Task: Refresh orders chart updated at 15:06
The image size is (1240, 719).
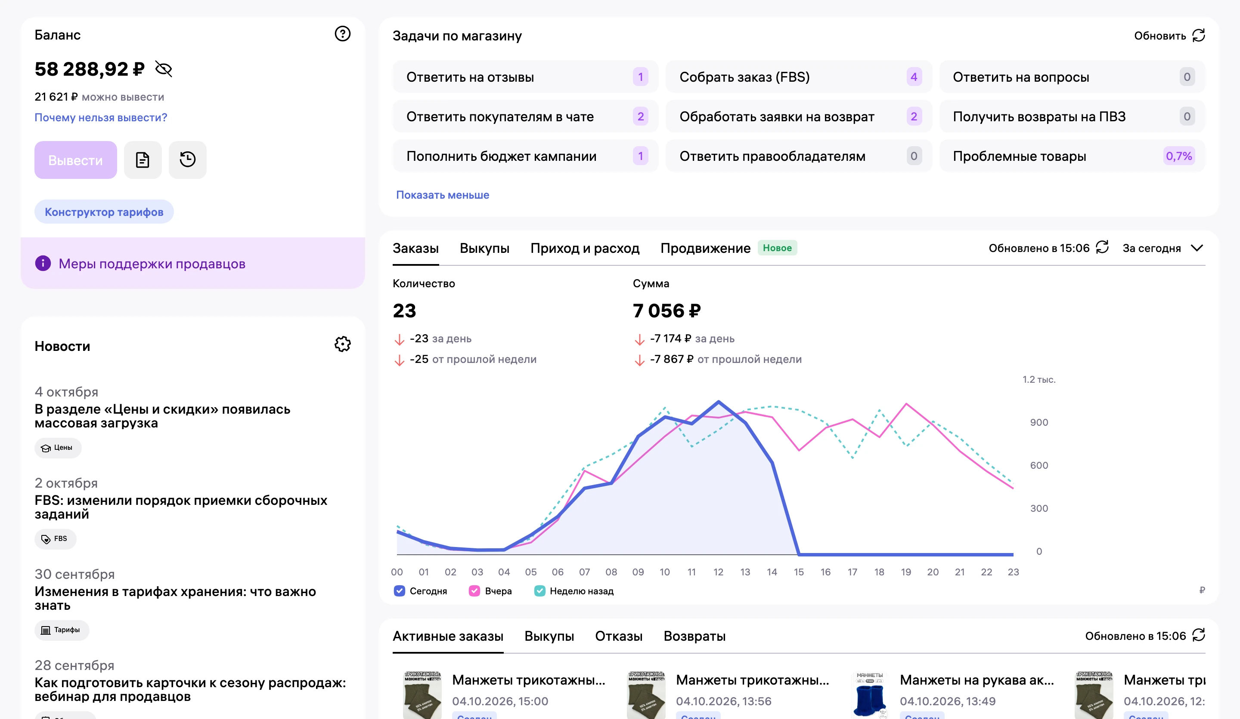Action: pyautogui.click(x=1102, y=247)
